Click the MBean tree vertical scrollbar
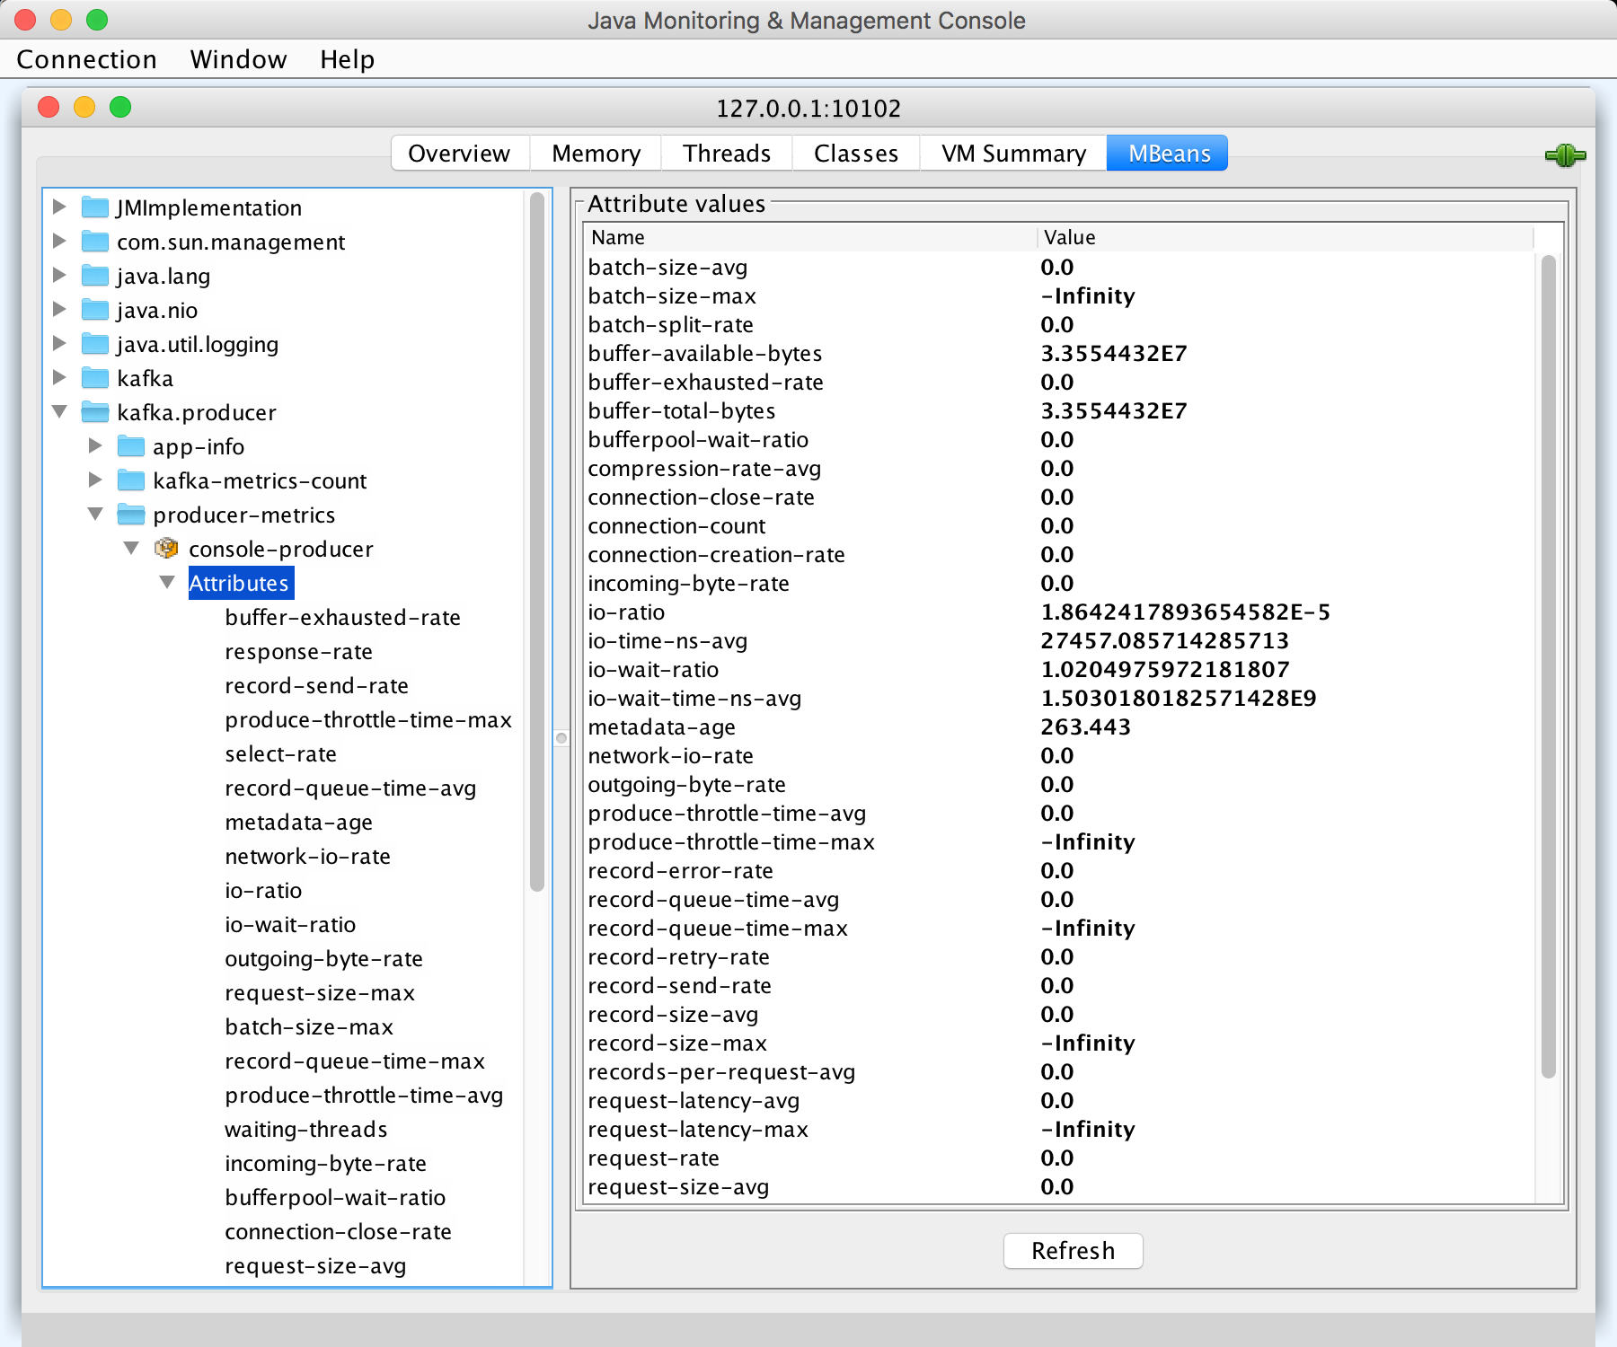This screenshot has width=1617, height=1347. pos(537,542)
